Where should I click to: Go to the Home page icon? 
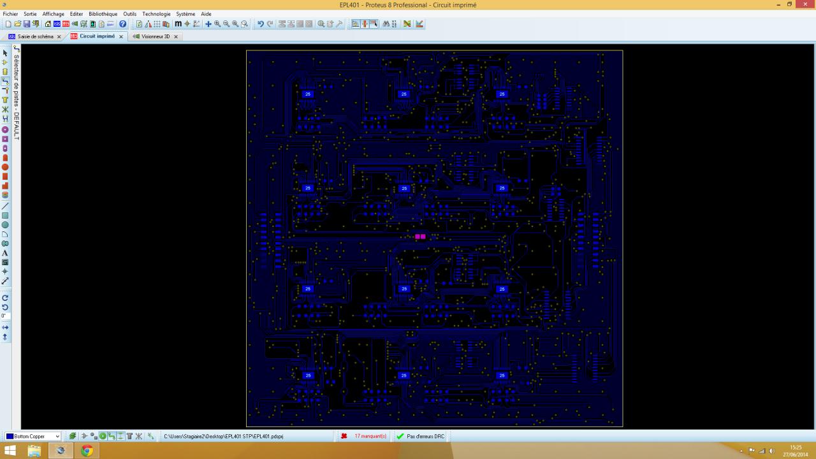(48, 24)
